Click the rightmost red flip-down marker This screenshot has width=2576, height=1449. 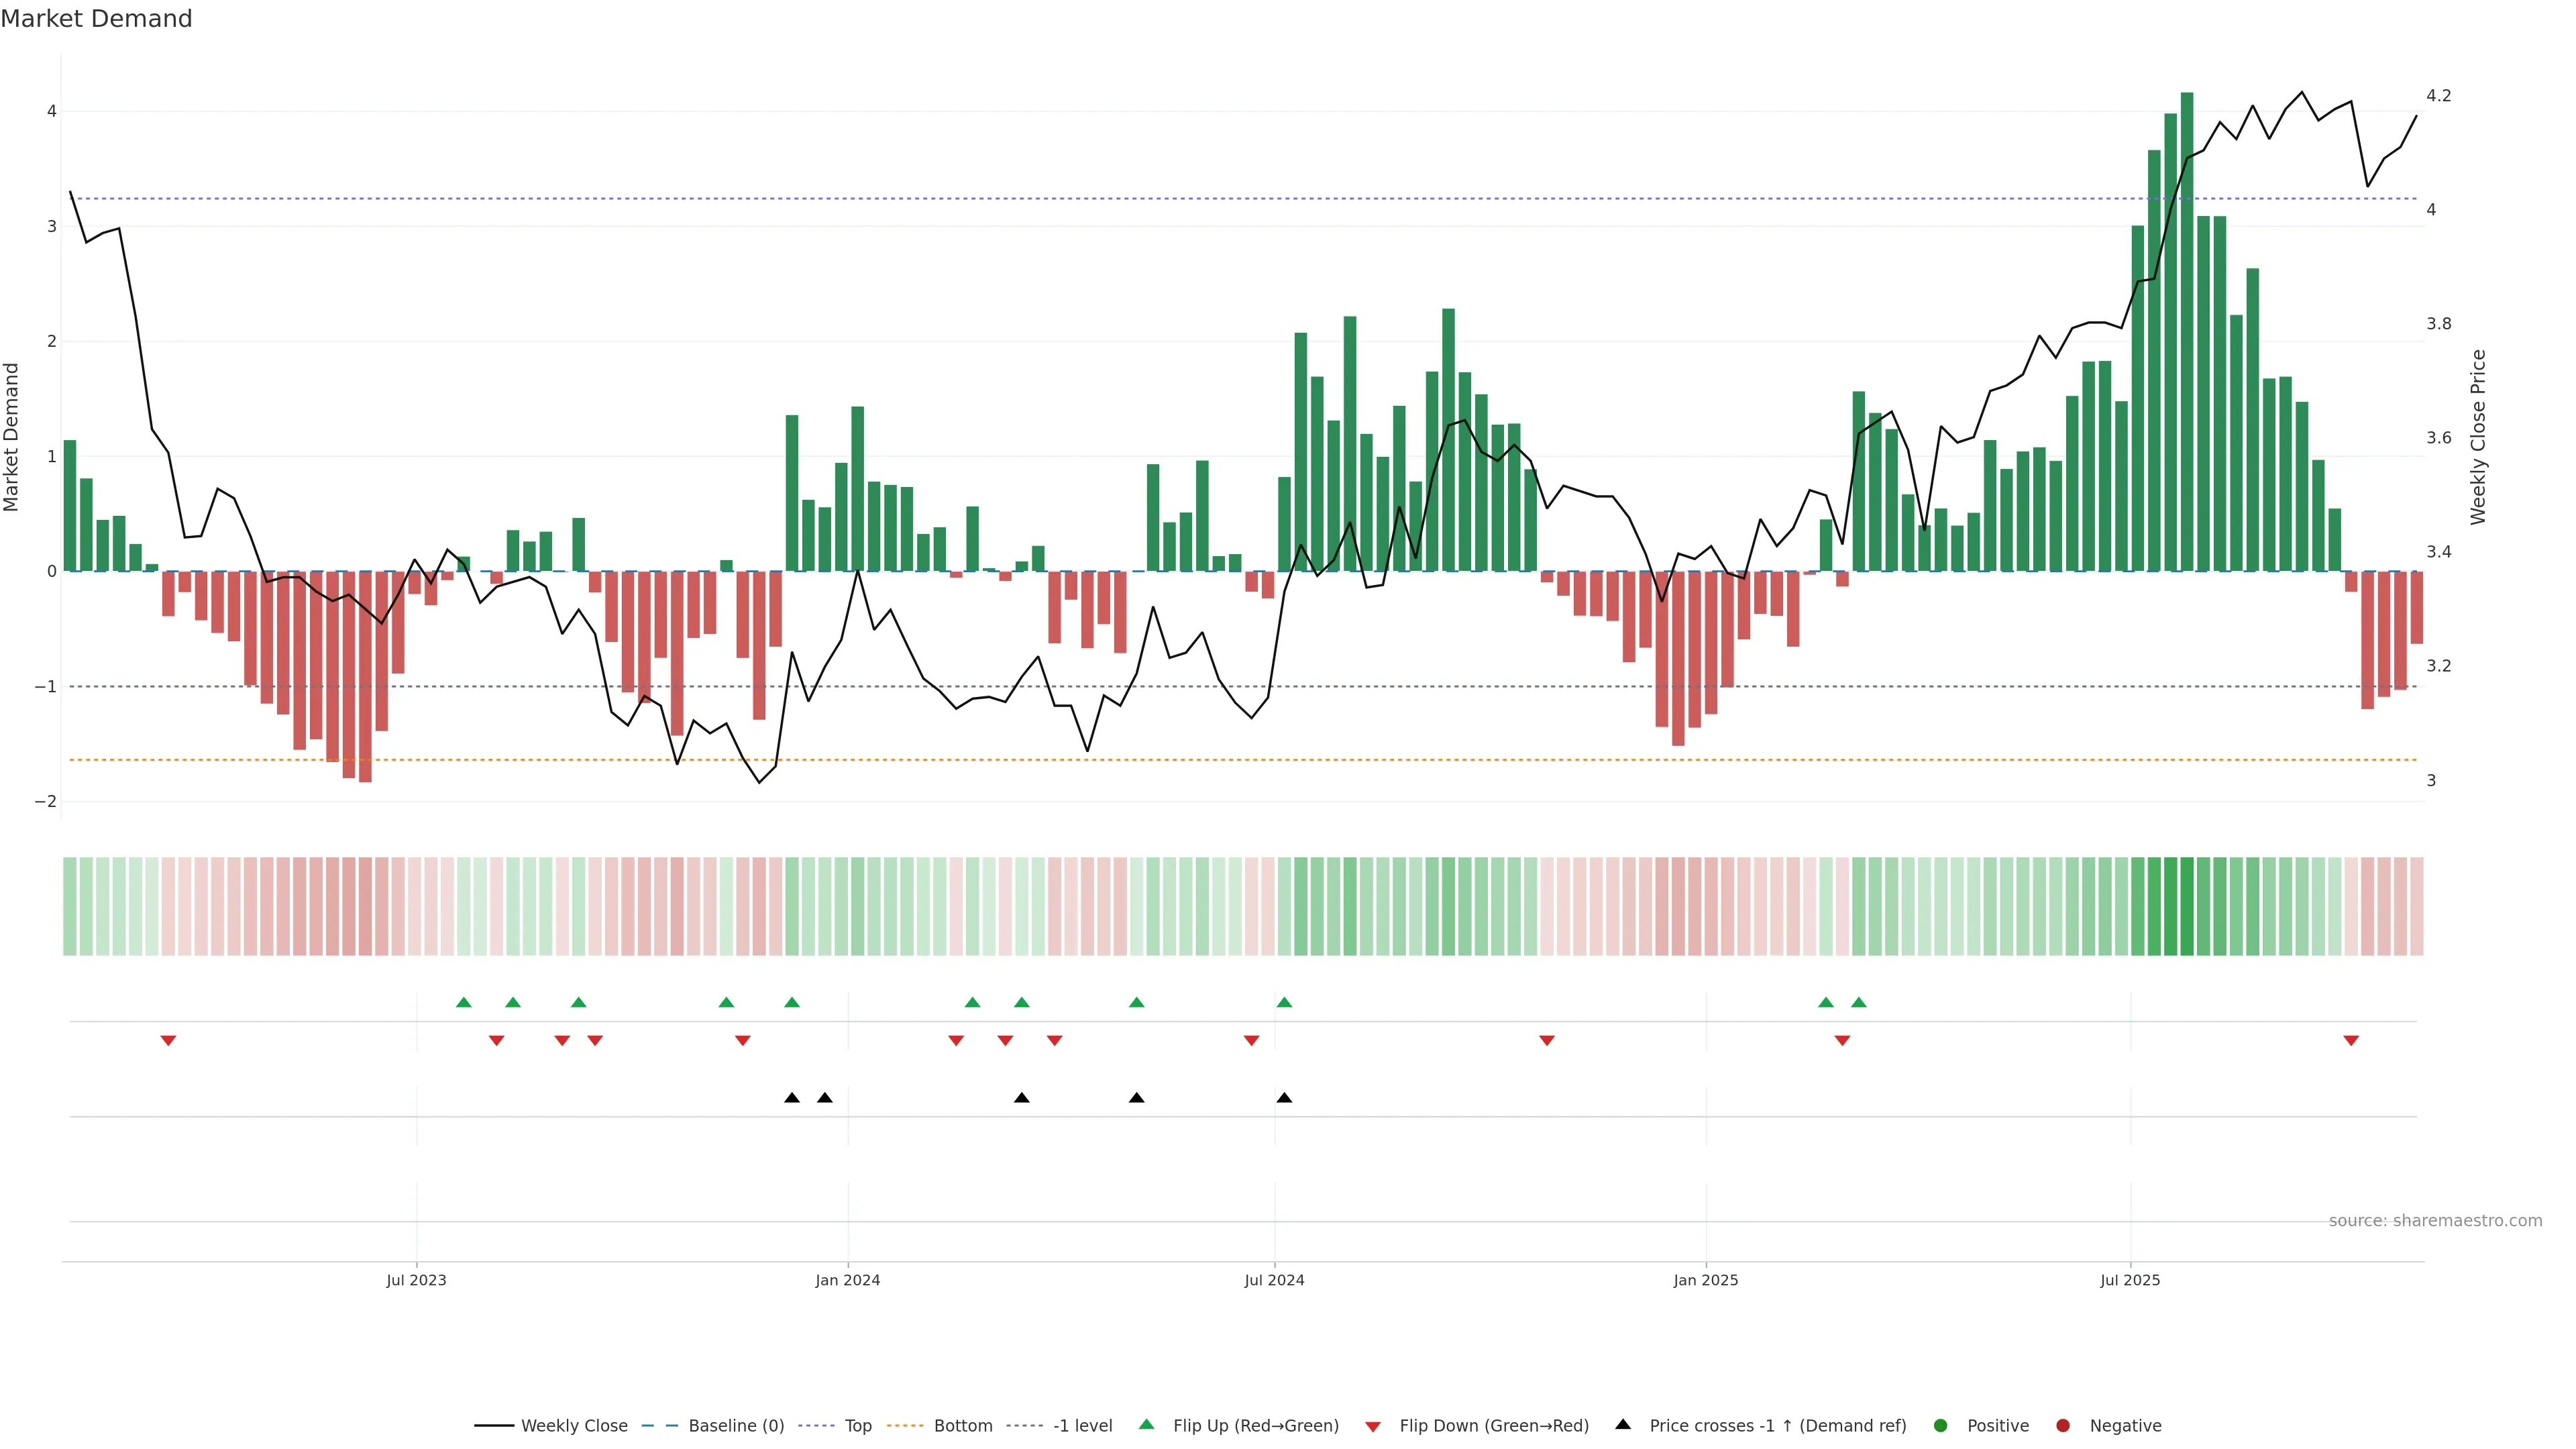tap(2351, 1041)
